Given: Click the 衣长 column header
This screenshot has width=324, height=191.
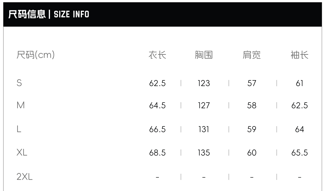Looking at the screenshot, I should 157,55.
